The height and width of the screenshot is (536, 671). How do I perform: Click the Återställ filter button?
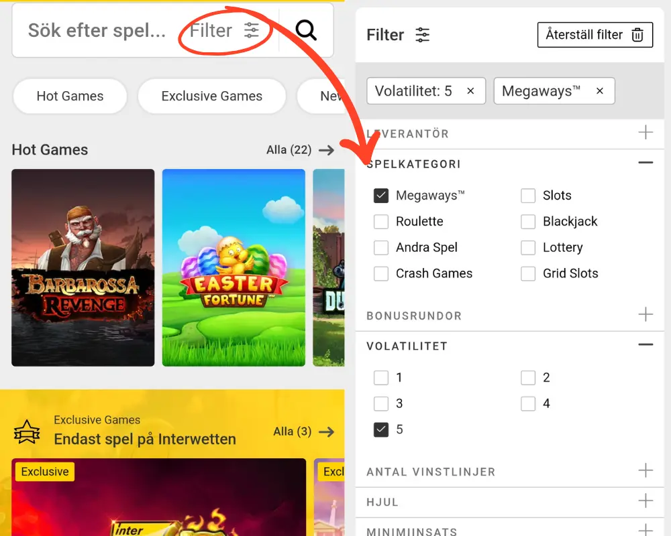point(595,35)
